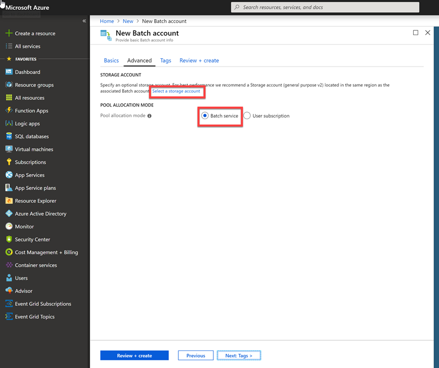
Task: Open the Event Grid Topics icon
Action: (x=9, y=316)
